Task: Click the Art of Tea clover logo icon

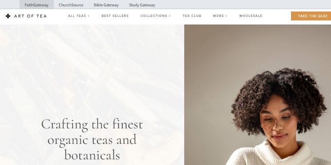Action: (x=8, y=16)
